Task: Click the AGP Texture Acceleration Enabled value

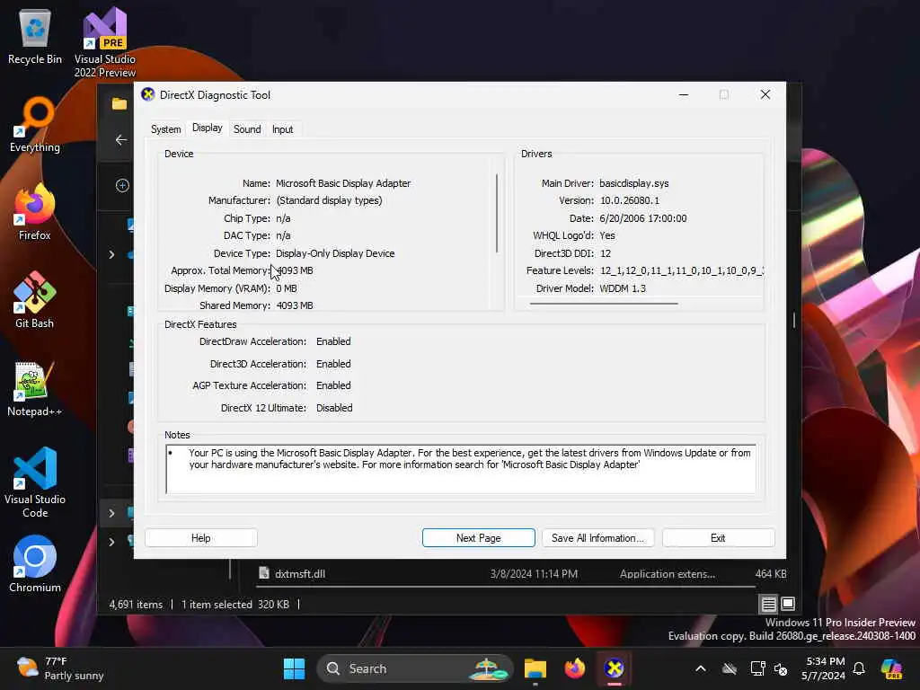Action: (x=333, y=385)
